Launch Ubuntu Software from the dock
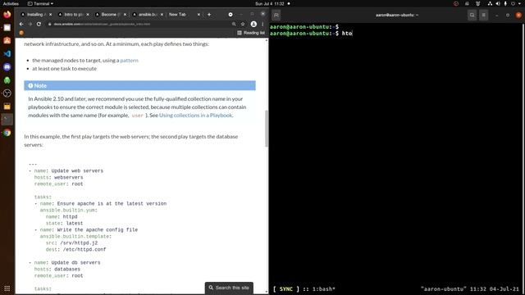Image resolution: width=525 pixels, height=295 pixels. [x=7, y=40]
